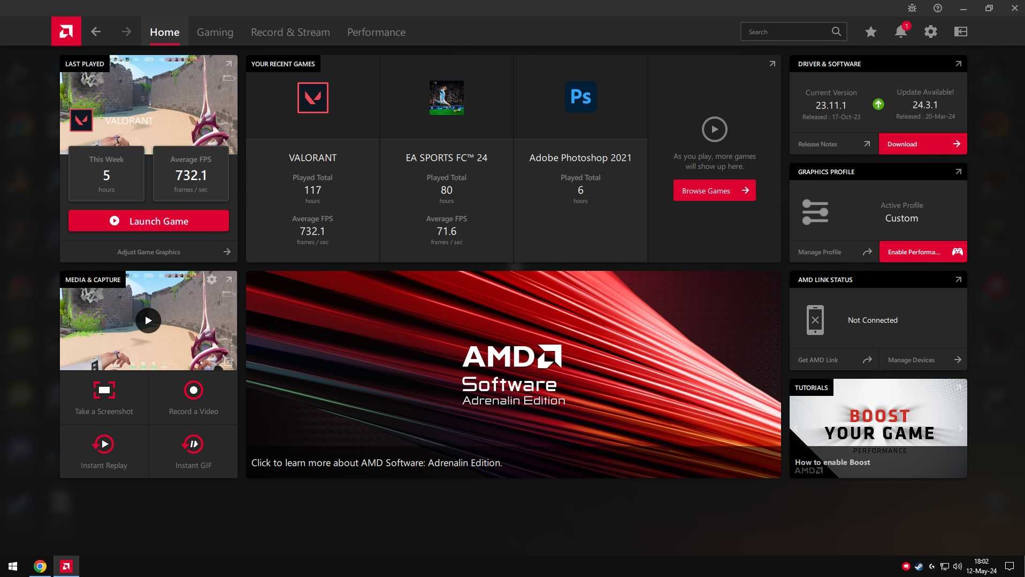The image size is (1025, 577).
Task: Show next tutorial with right chevron
Action: [x=961, y=428]
